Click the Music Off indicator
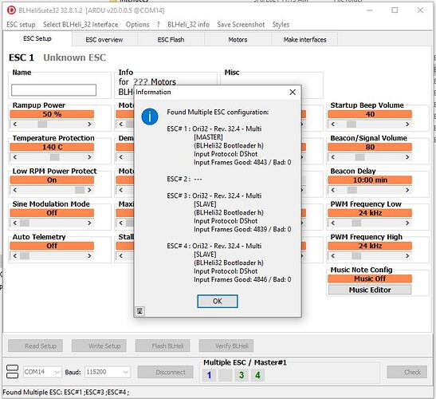Viewport: 436px width, 399px height. tap(370, 279)
